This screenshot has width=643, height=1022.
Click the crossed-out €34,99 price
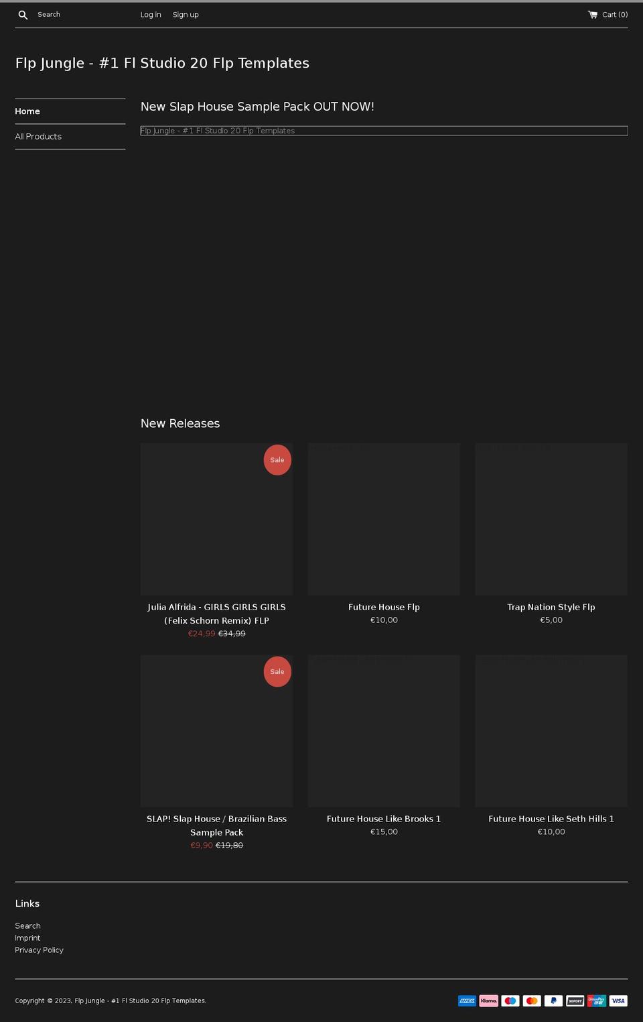[232, 634]
